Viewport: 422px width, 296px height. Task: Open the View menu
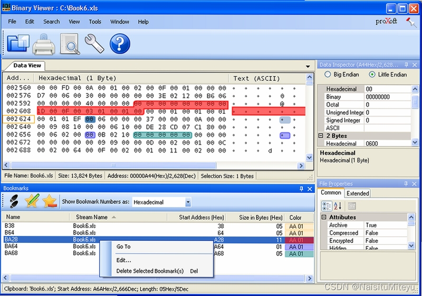(x=74, y=22)
